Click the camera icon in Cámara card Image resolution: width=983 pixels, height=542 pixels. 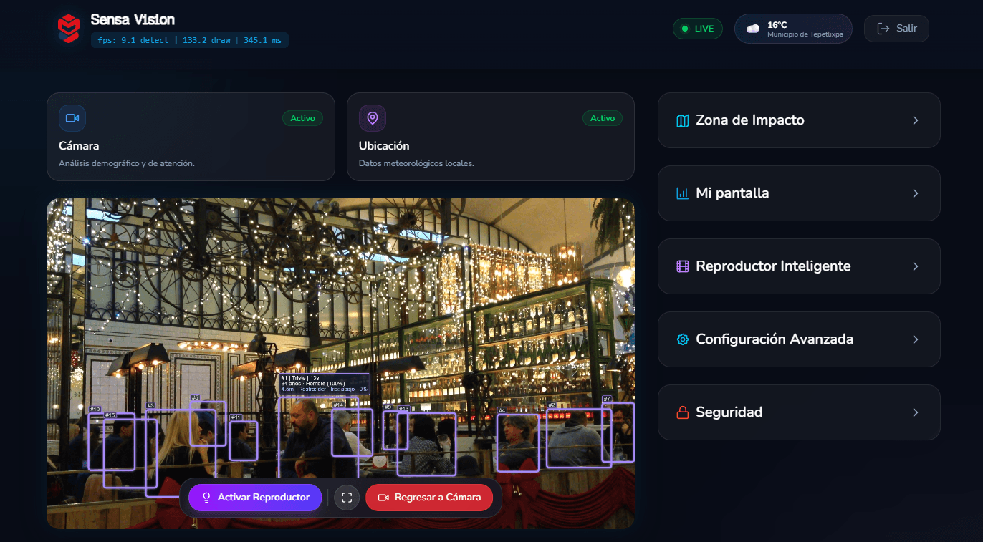72,118
